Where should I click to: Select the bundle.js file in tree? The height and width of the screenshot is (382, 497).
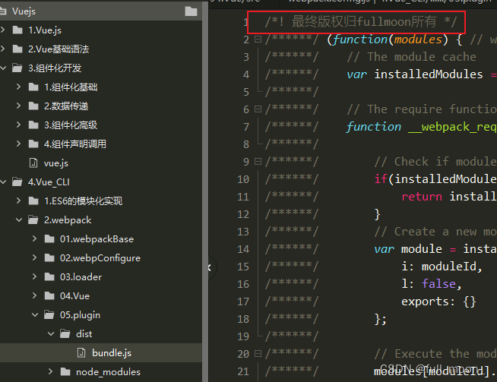101,353
